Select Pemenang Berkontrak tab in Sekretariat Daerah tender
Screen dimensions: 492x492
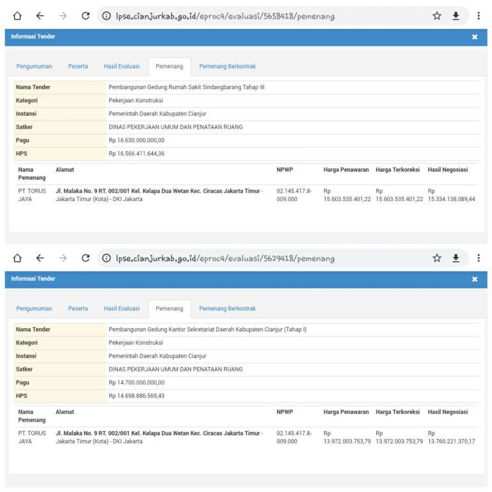point(227,308)
